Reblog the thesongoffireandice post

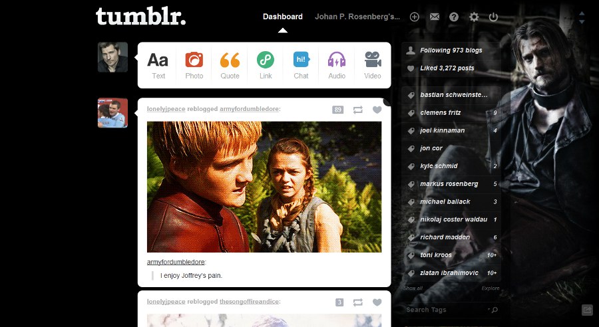coord(357,302)
